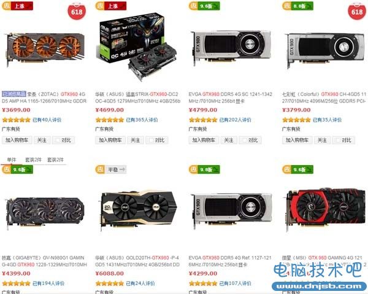This screenshot has width=368, height=294.
Task: Open 已有202人评价 reviews link
Action: pos(235,120)
